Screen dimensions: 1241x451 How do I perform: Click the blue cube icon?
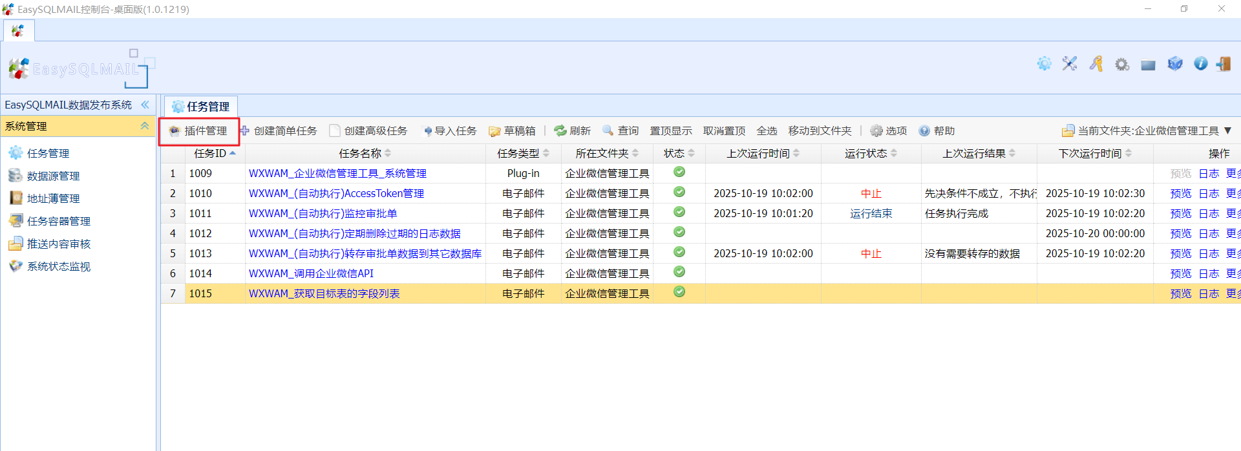[x=1174, y=63]
